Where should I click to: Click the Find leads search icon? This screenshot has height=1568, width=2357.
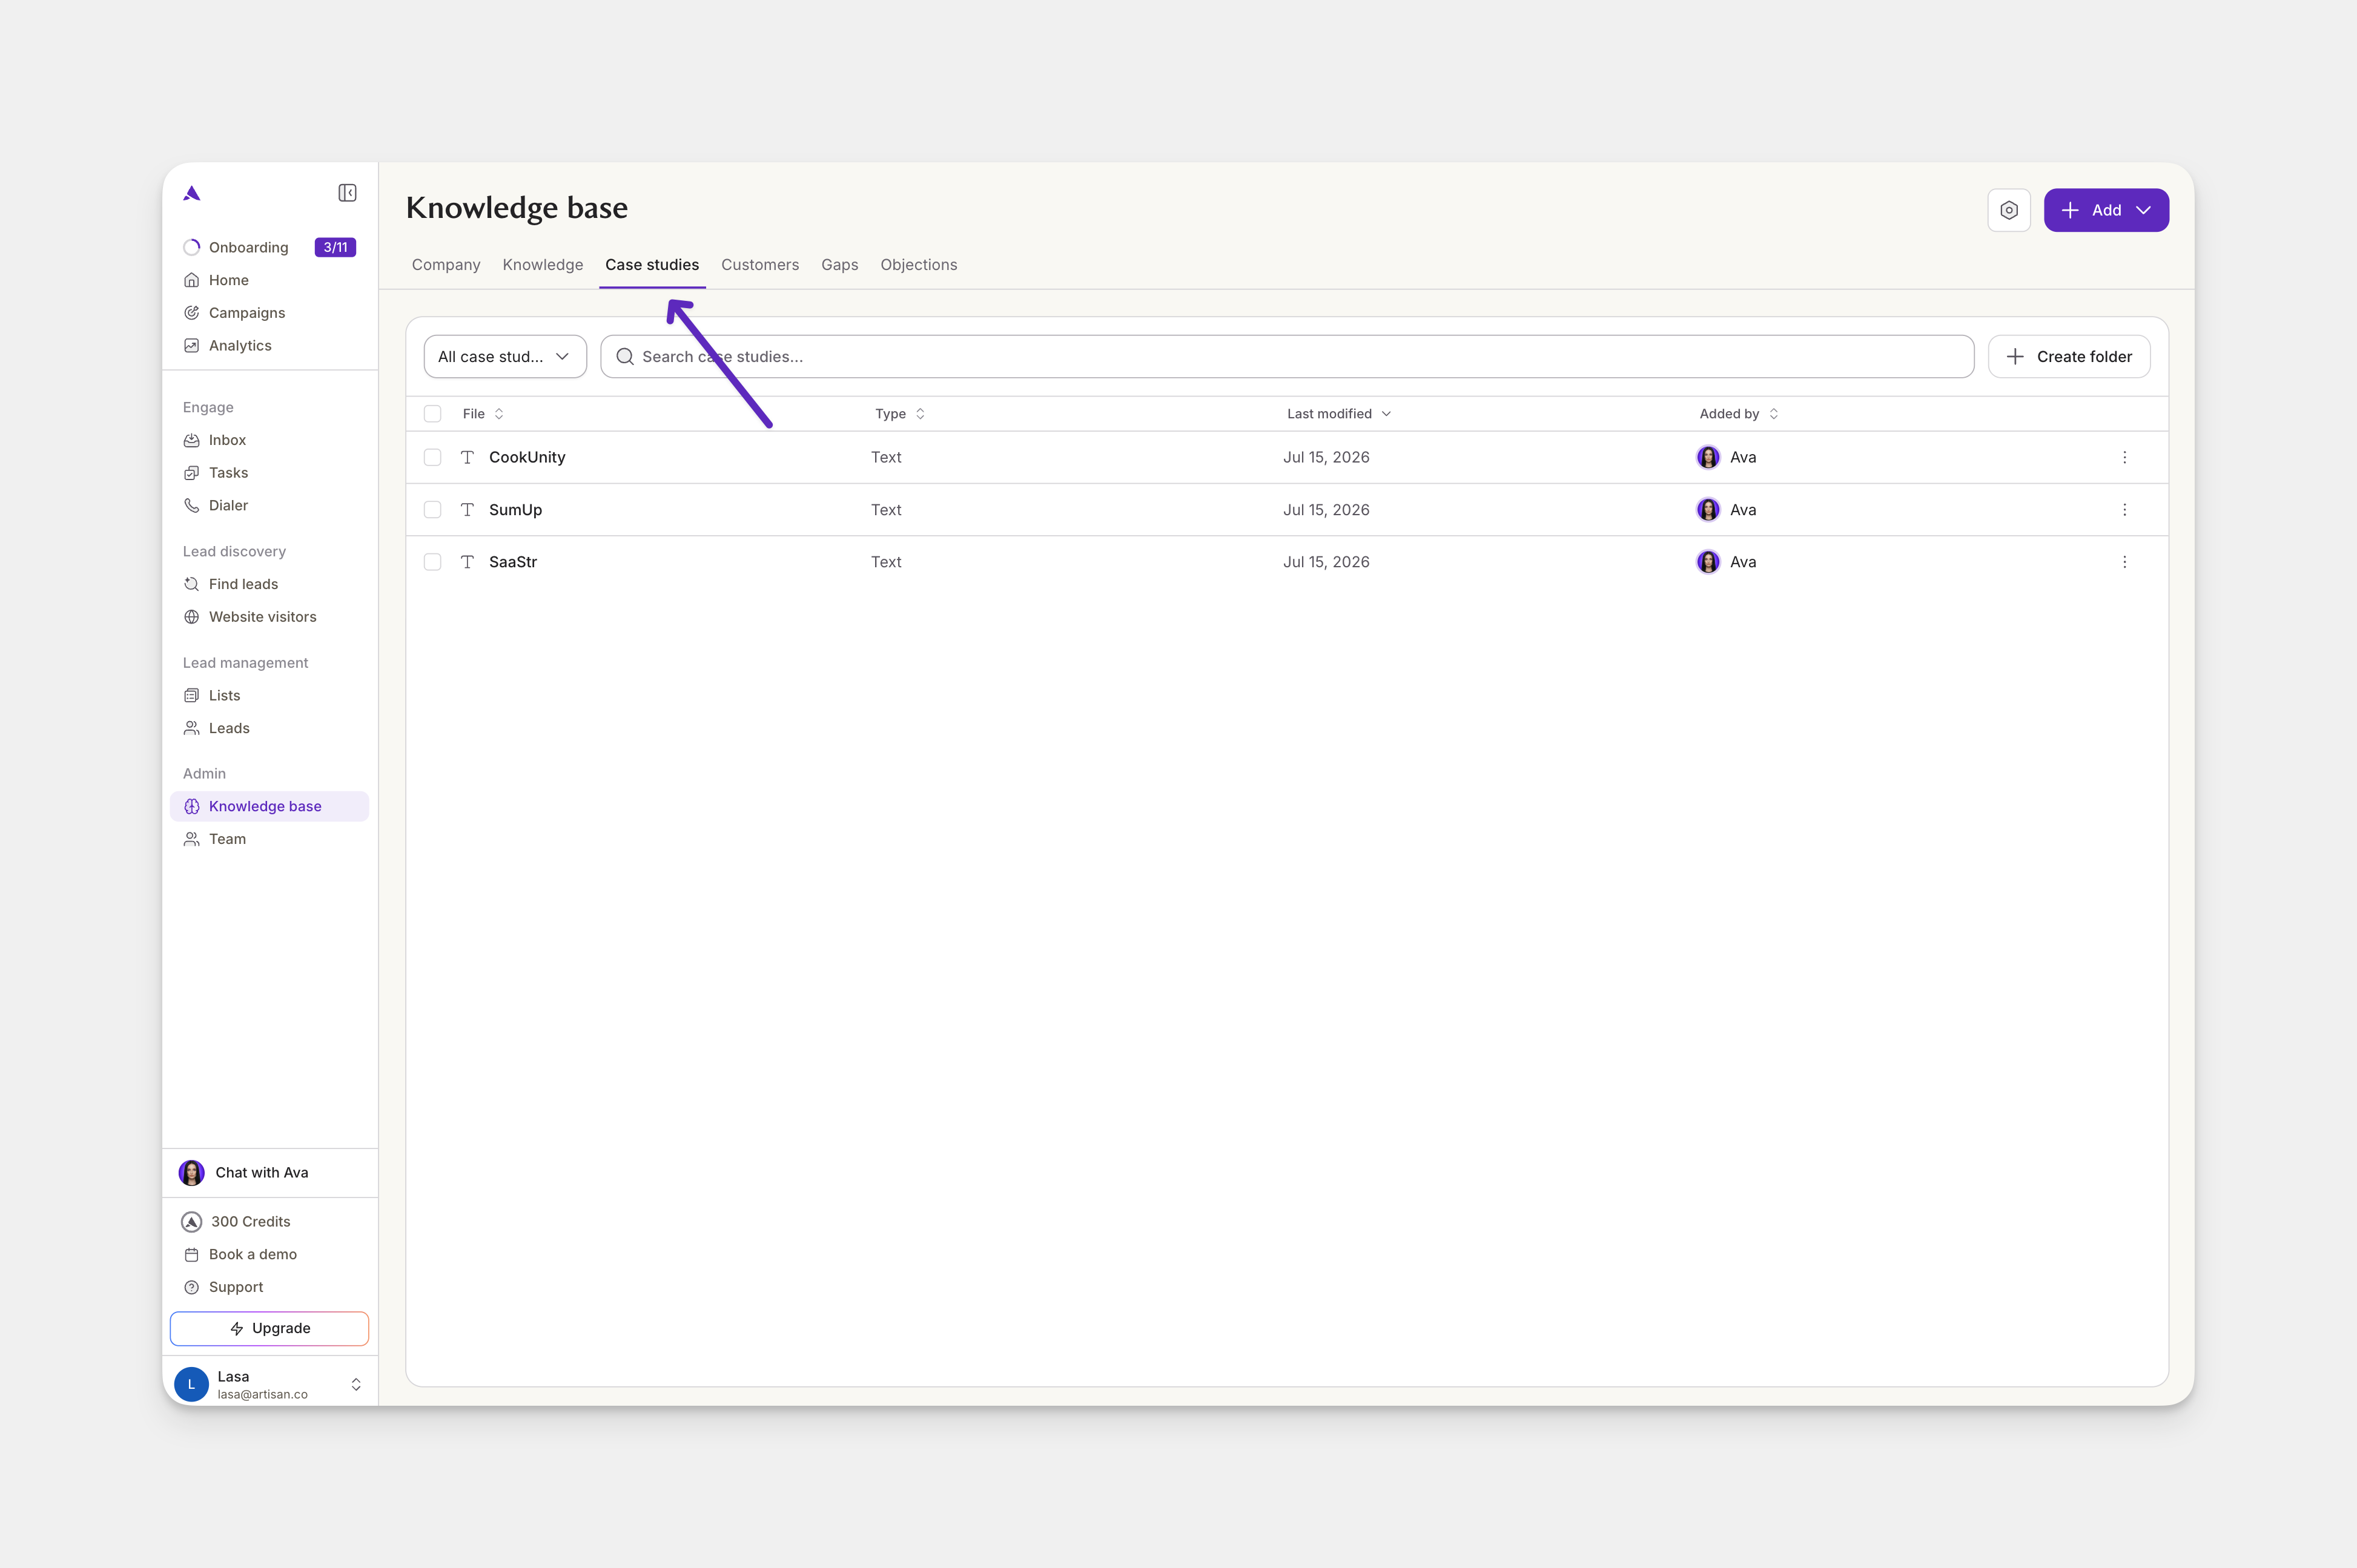[192, 584]
